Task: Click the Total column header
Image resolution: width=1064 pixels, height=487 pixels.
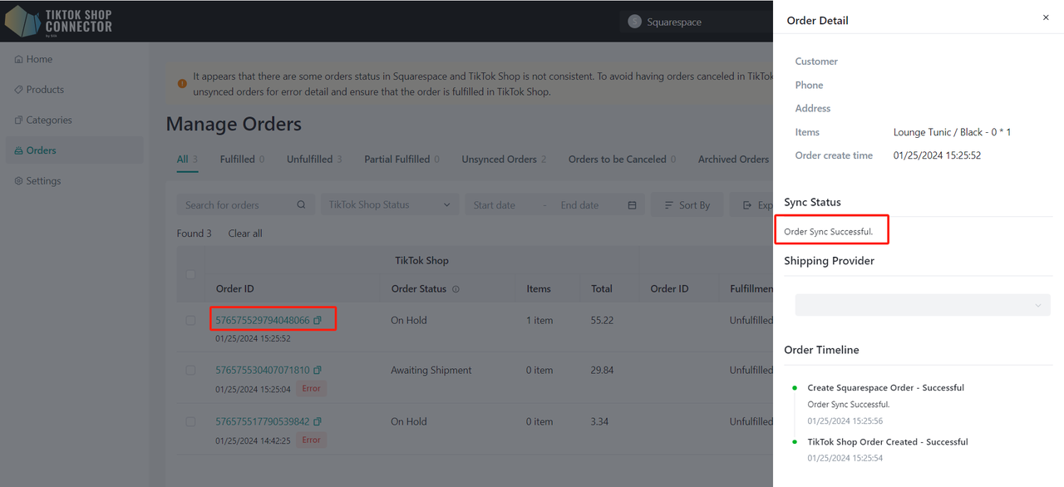Action: click(x=602, y=289)
